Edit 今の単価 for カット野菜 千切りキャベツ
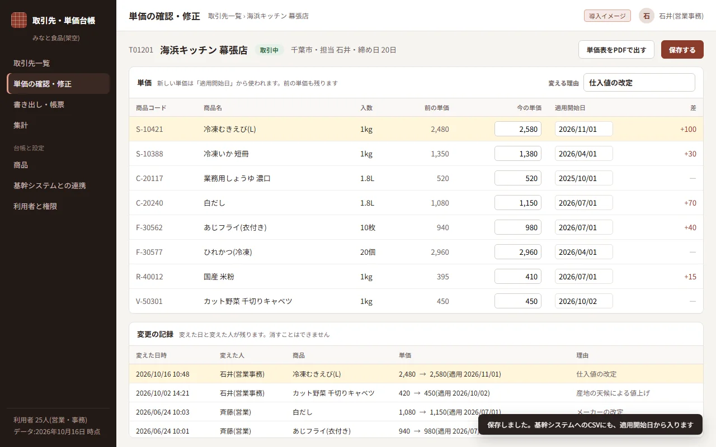 pyautogui.click(x=518, y=301)
